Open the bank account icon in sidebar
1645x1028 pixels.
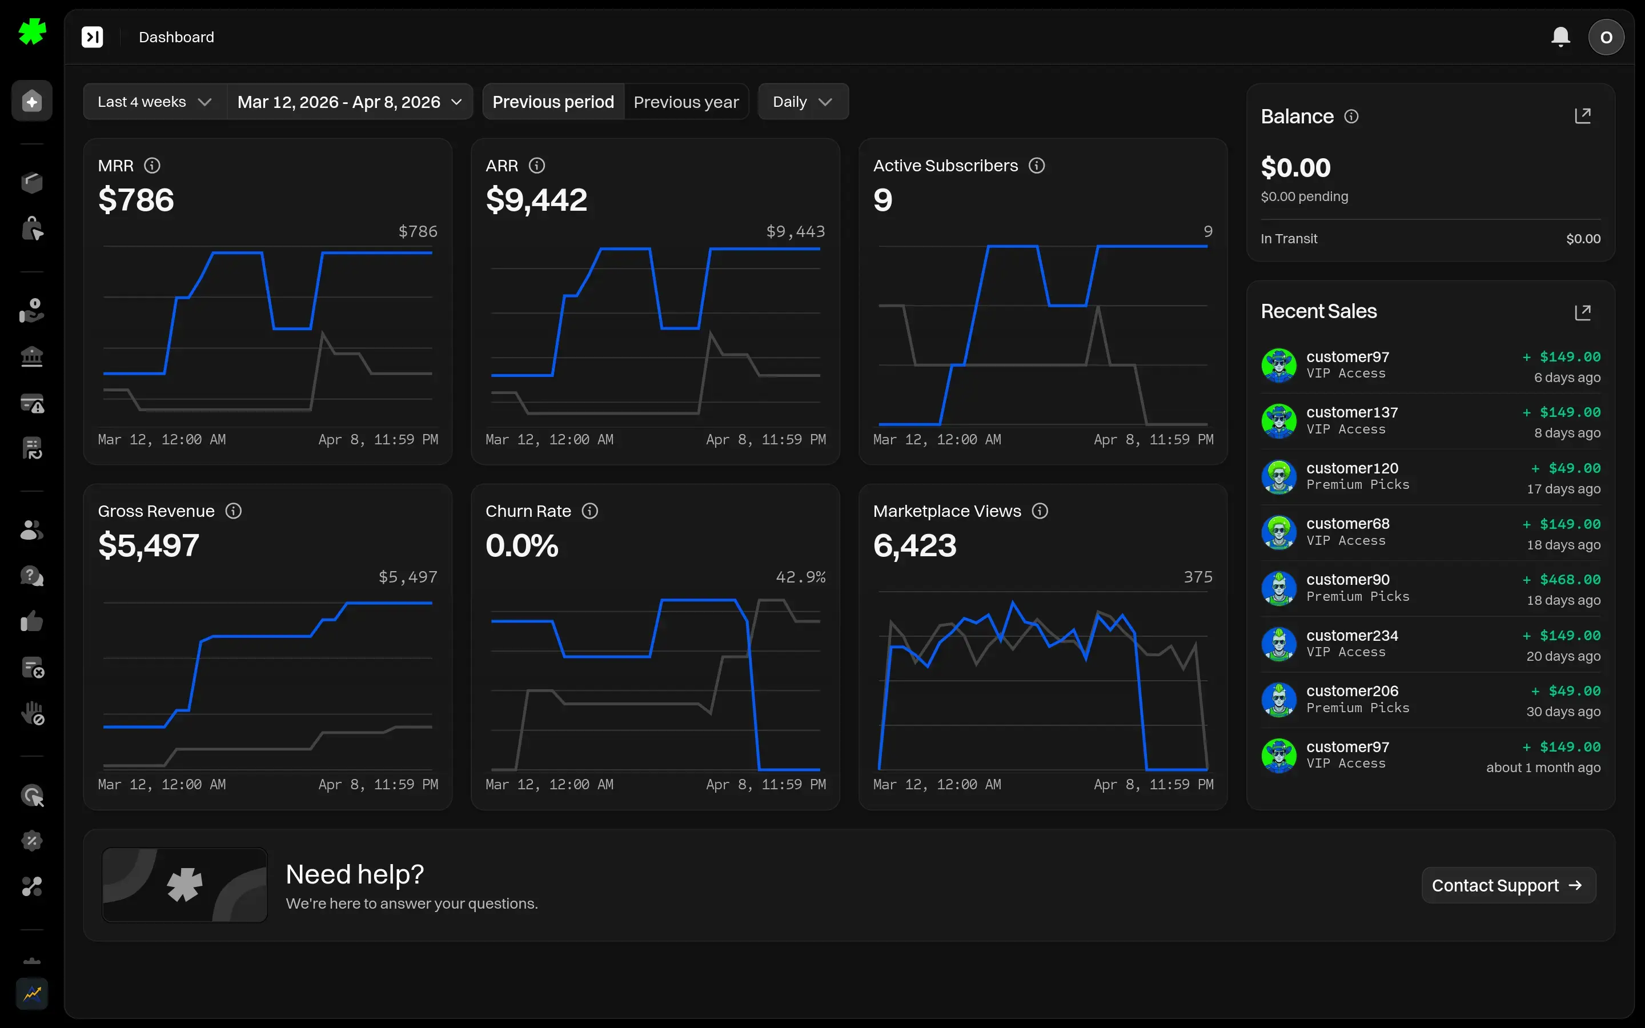click(31, 356)
